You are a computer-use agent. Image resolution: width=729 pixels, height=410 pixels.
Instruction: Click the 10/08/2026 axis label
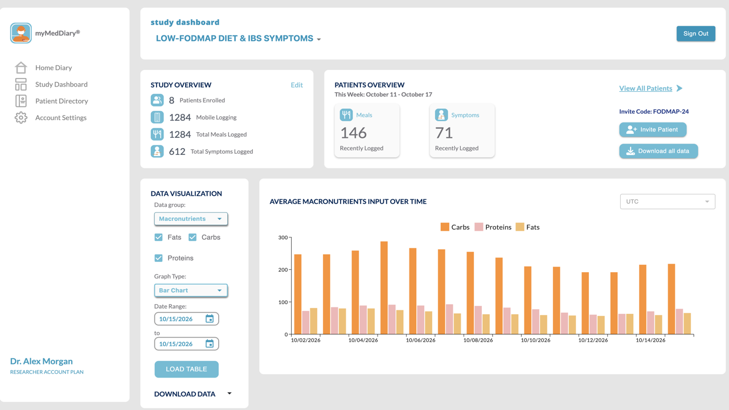(478, 340)
